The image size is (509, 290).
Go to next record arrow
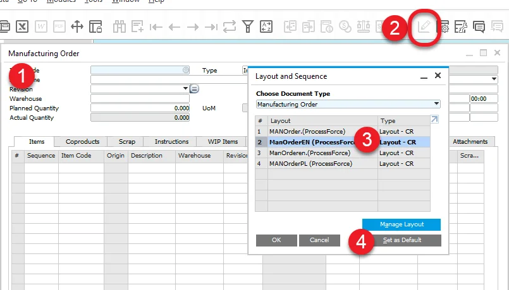click(193, 27)
